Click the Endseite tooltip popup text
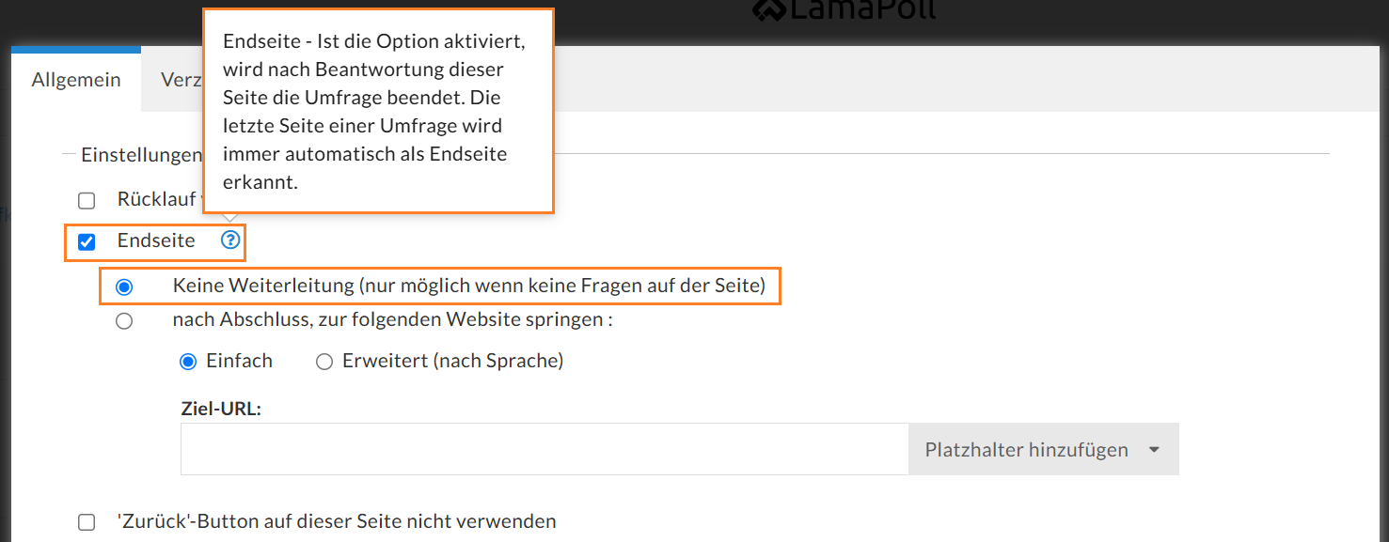Viewport: 1389px width, 542px height. 378,112
